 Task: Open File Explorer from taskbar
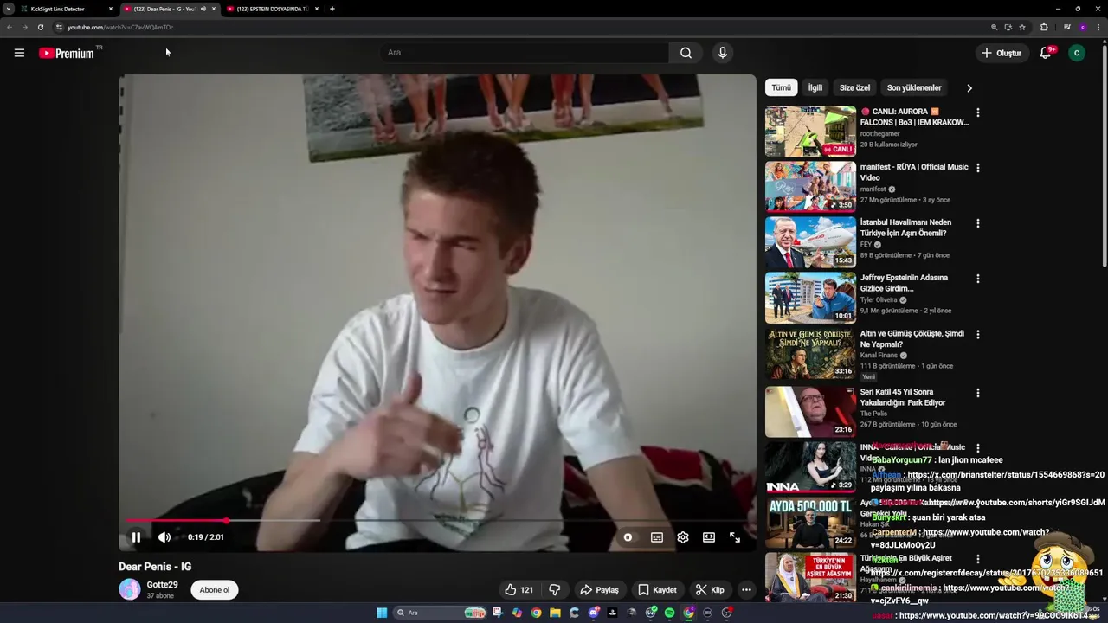(x=555, y=613)
